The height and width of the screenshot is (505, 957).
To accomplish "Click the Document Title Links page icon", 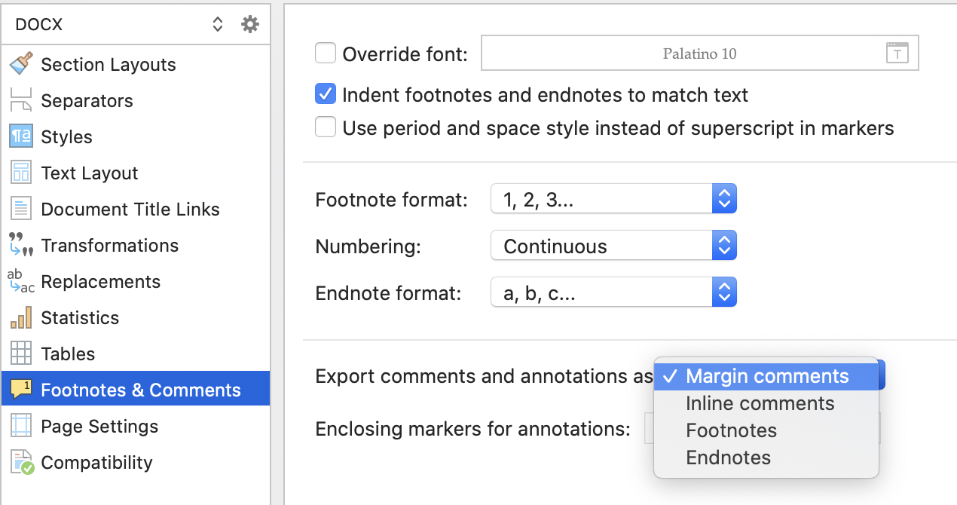I will tap(21, 209).
